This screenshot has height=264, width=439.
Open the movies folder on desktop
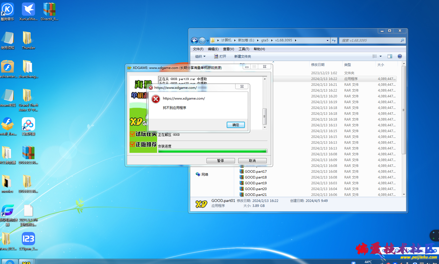coord(7,184)
